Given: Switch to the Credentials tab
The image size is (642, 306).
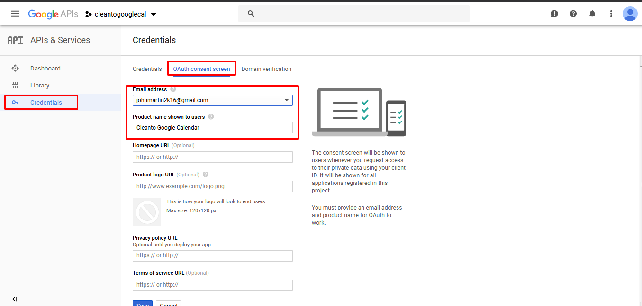Looking at the screenshot, I should click(x=147, y=69).
